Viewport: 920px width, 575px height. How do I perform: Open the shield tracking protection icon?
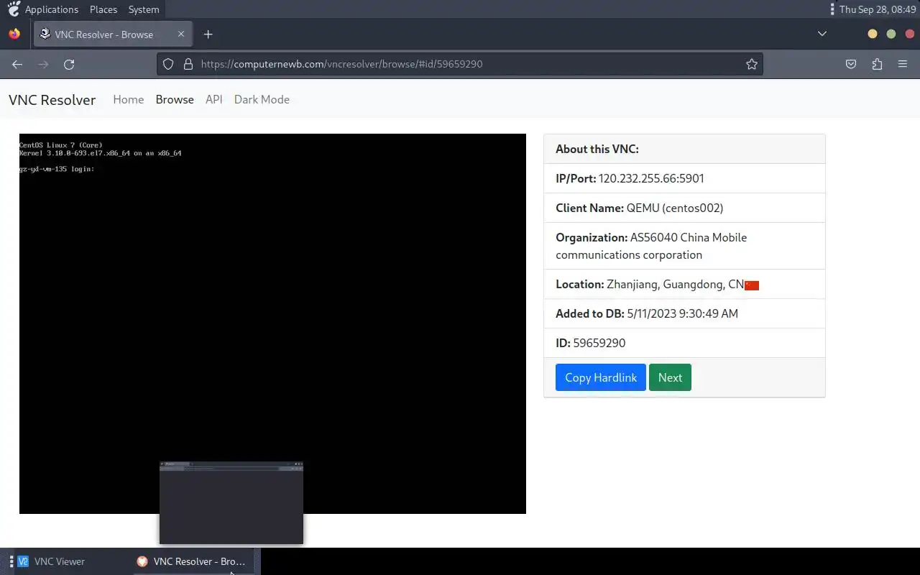(x=168, y=64)
